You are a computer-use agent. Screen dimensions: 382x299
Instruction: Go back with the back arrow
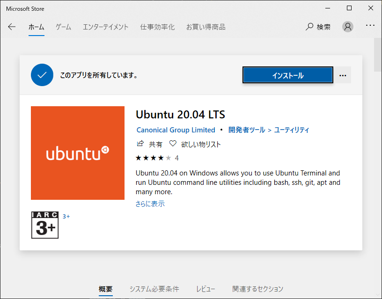(x=11, y=27)
